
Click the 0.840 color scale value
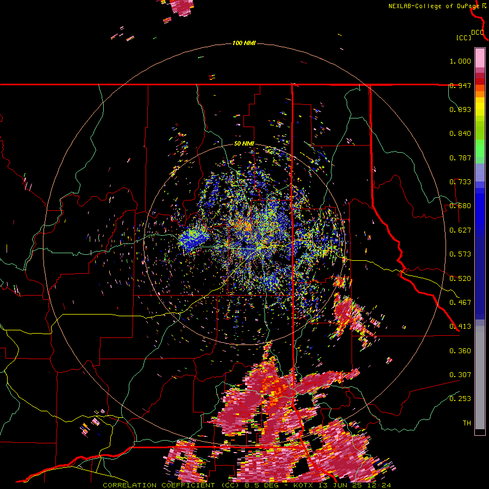[460, 134]
